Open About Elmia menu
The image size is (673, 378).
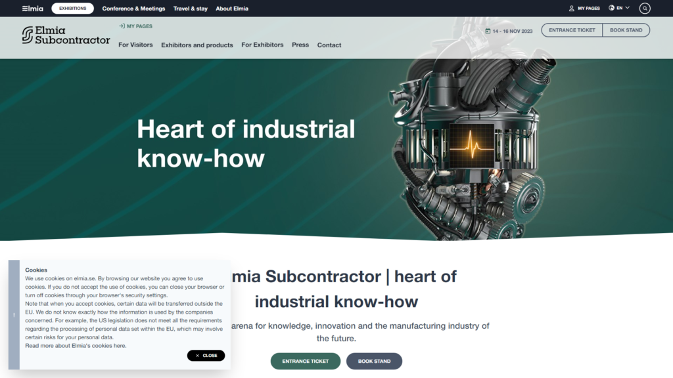click(232, 9)
